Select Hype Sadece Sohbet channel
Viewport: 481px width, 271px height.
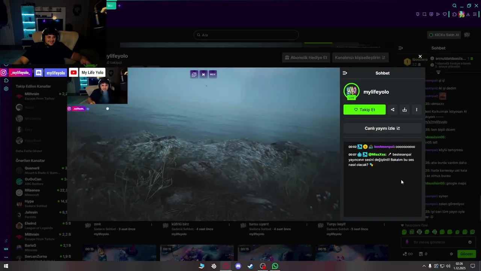pos(41,204)
